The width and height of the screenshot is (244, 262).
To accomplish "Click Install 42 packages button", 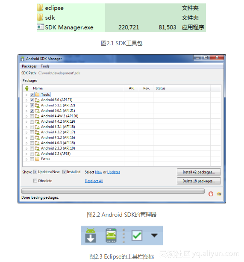I will click(199, 172).
